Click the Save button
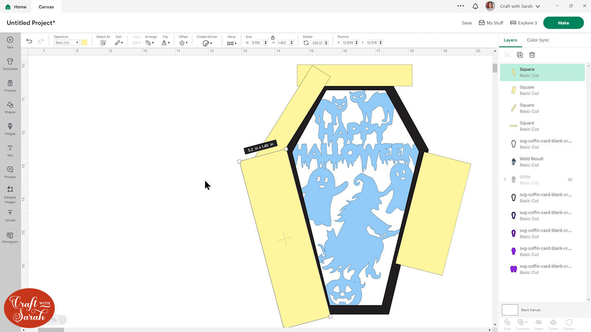The height and width of the screenshot is (332, 591). coord(467,23)
